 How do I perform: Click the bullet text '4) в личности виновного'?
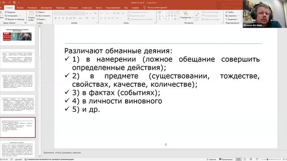[x=117, y=101]
